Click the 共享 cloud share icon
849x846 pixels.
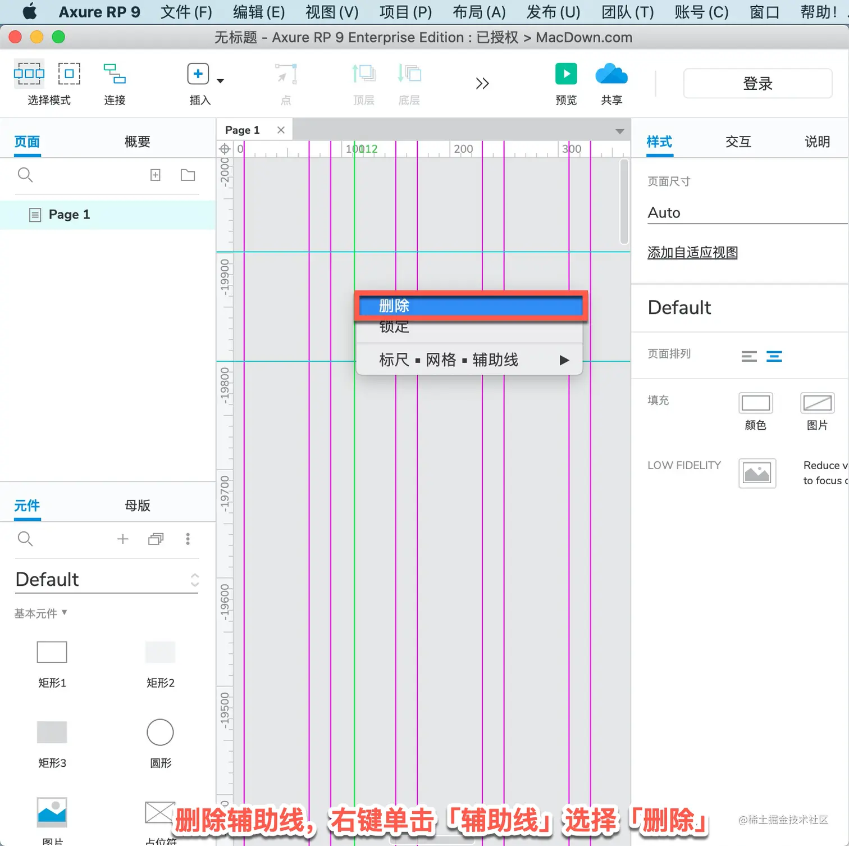tap(611, 74)
